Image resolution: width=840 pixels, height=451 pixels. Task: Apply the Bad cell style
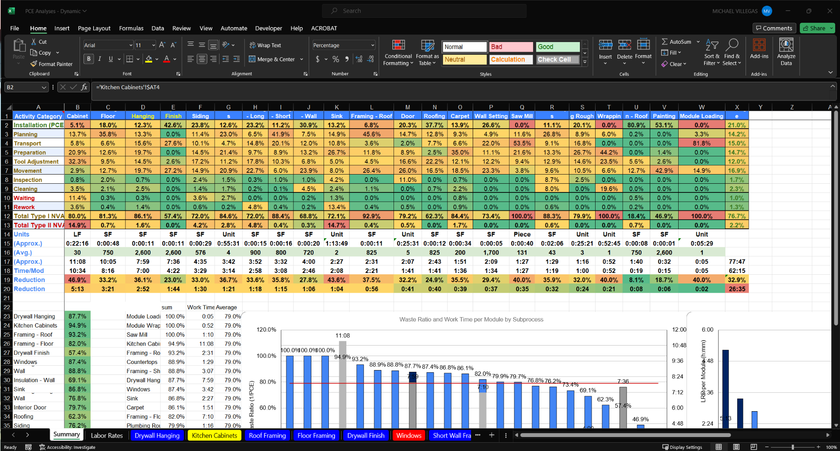click(511, 47)
